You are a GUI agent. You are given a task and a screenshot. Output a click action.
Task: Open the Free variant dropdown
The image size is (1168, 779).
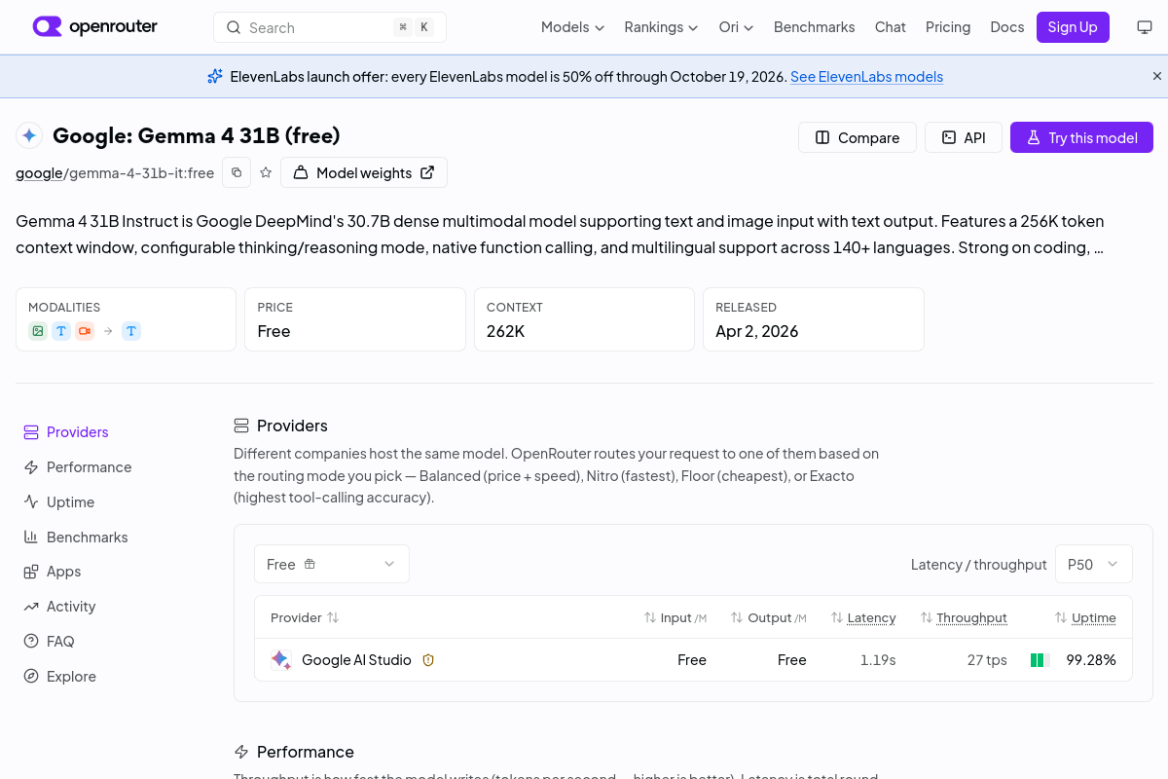pyautogui.click(x=332, y=564)
